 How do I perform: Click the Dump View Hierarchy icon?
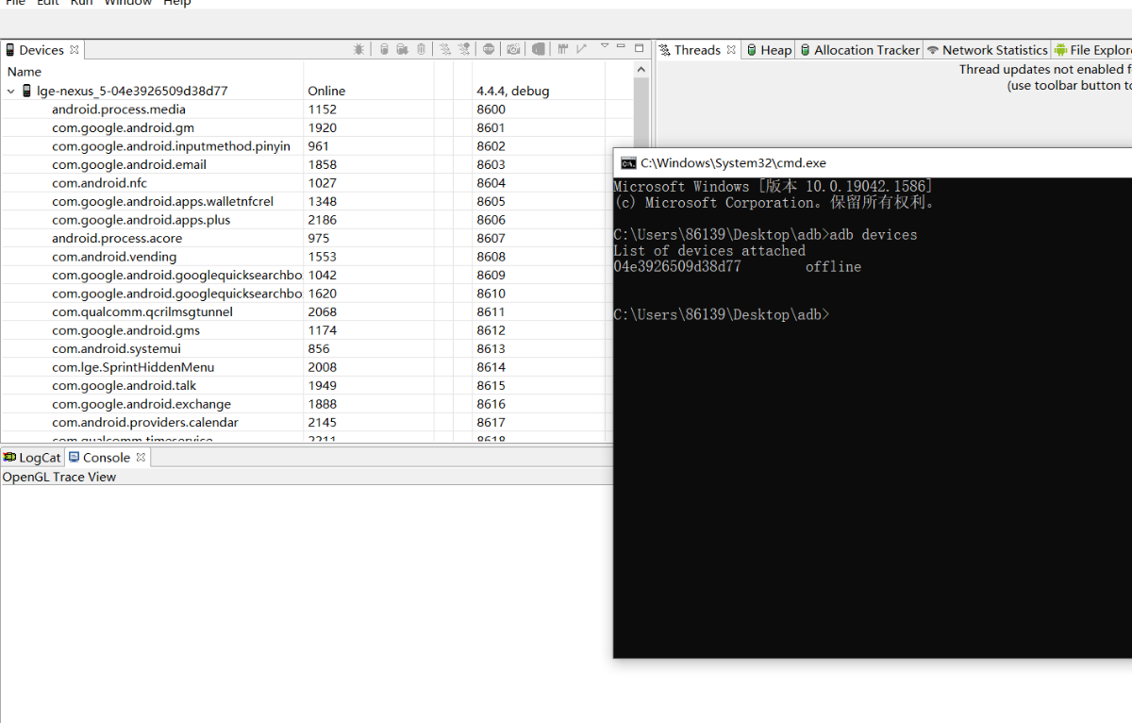pos(538,49)
